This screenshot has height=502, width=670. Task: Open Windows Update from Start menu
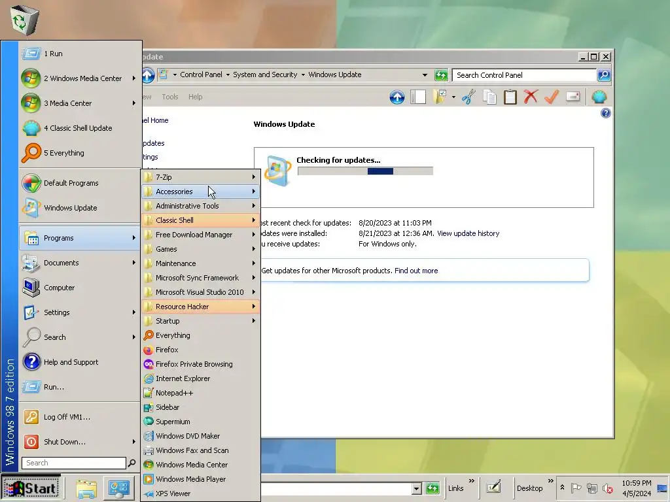click(79, 208)
